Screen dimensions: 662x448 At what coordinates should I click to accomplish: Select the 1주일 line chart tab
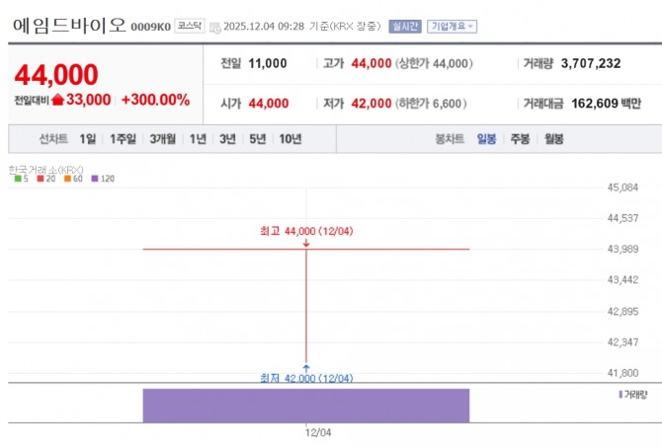tap(124, 139)
